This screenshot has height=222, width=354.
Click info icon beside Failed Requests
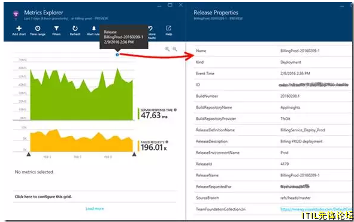tap(167, 142)
